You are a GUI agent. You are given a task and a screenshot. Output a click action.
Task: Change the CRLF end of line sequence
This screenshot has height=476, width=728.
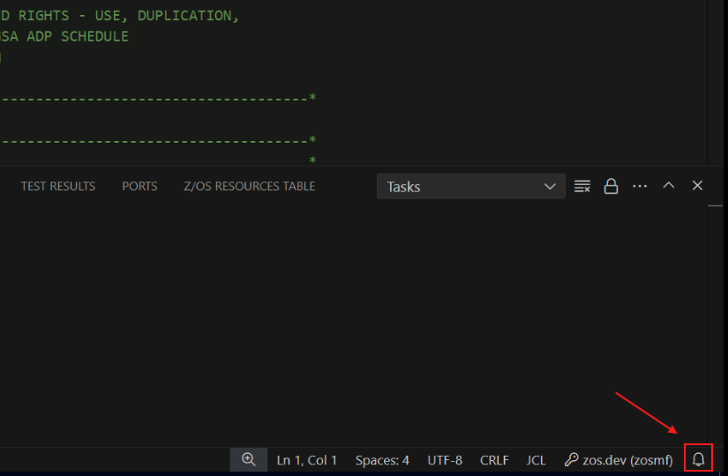coord(494,460)
